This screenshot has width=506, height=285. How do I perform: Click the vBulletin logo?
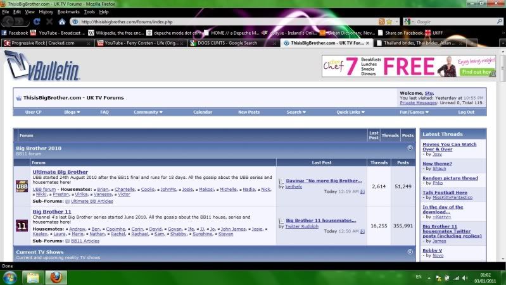(42, 66)
